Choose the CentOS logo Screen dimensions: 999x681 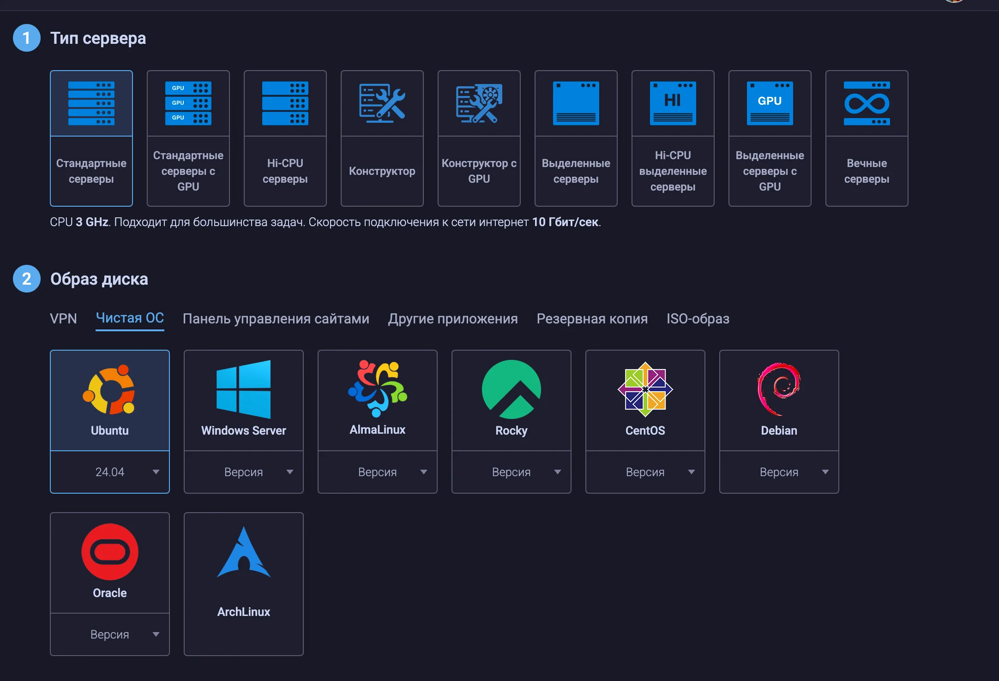coord(645,389)
